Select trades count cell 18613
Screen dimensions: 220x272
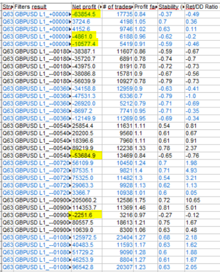pyautogui.click(x=117, y=223)
